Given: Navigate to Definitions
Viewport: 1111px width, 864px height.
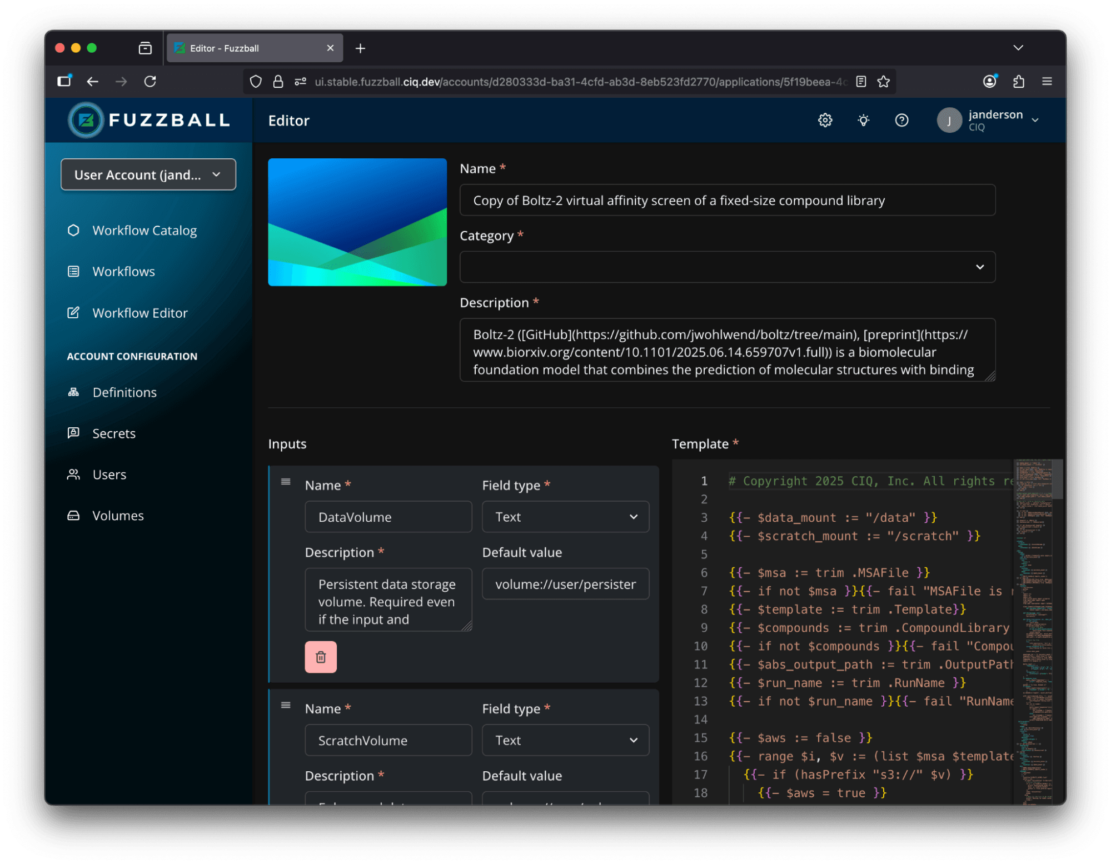Looking at the screenshot, I should [x=124, y=392].
